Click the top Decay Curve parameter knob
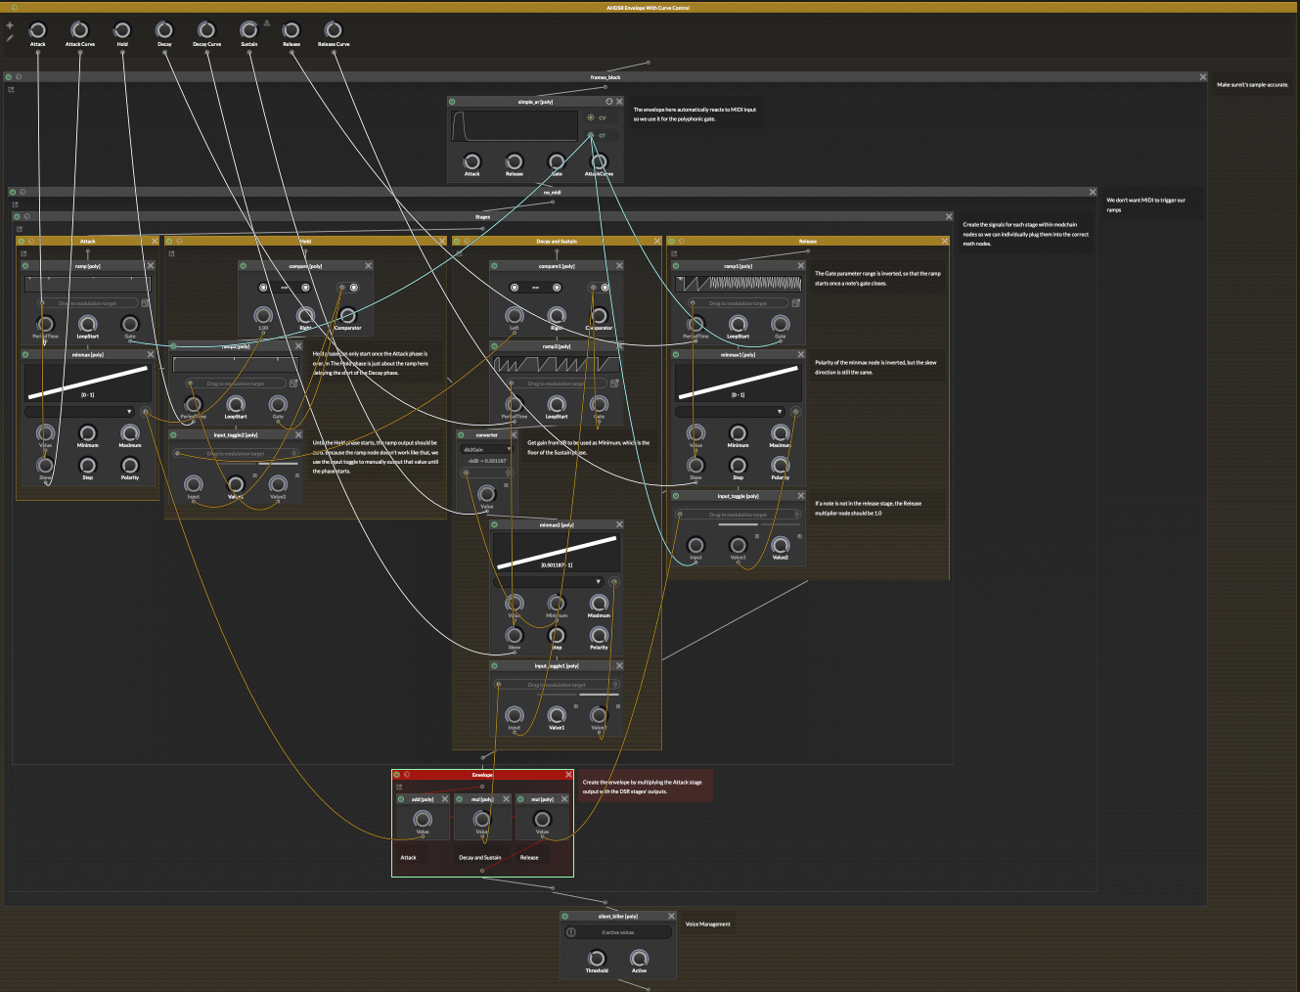The width and height of the screenshot is (1300, 992). (206, 30)
